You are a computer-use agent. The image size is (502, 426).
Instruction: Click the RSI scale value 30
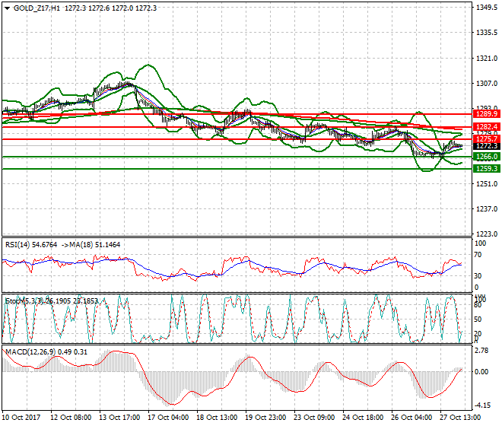tap(478, 276)
